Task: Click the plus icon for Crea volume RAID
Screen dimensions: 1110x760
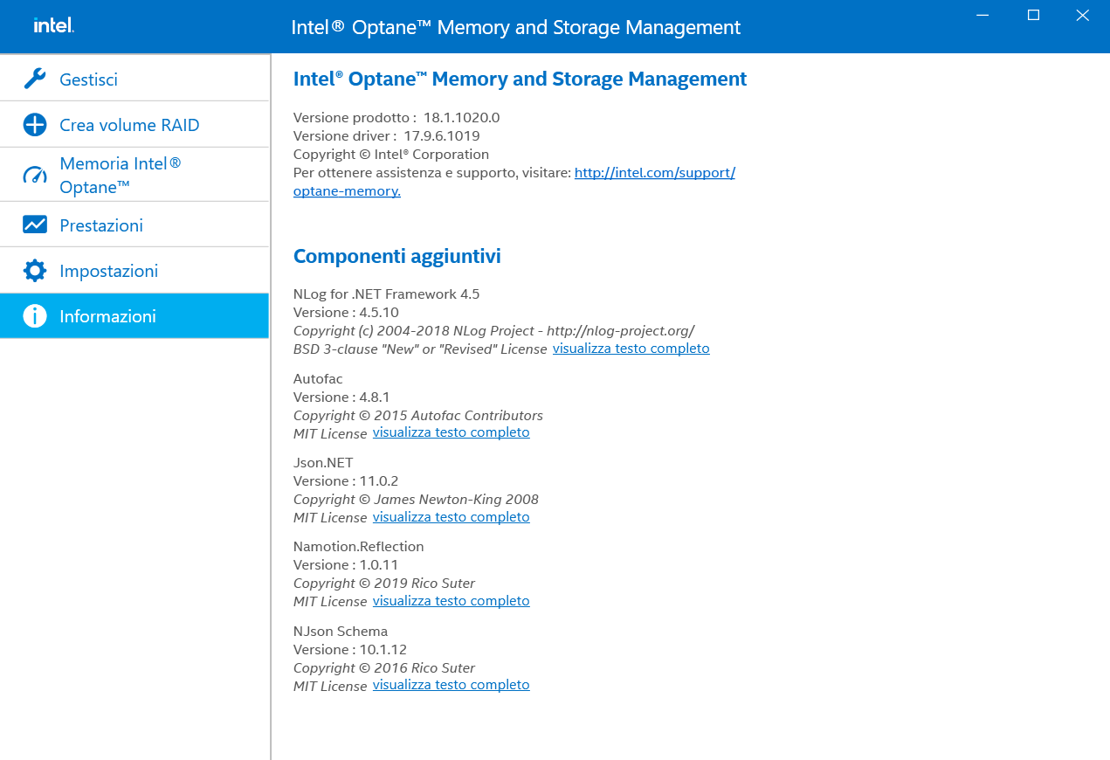Action: click(35, 125)
